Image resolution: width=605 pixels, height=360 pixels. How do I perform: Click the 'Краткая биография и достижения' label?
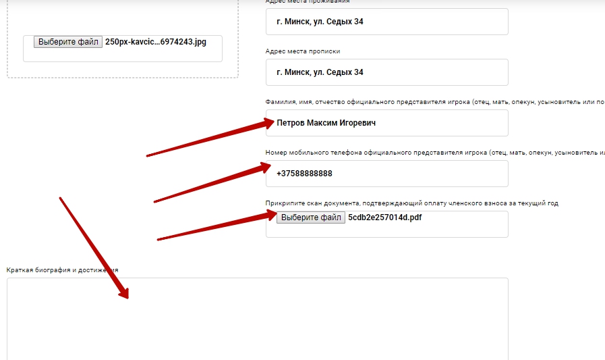tap(62, 270)
